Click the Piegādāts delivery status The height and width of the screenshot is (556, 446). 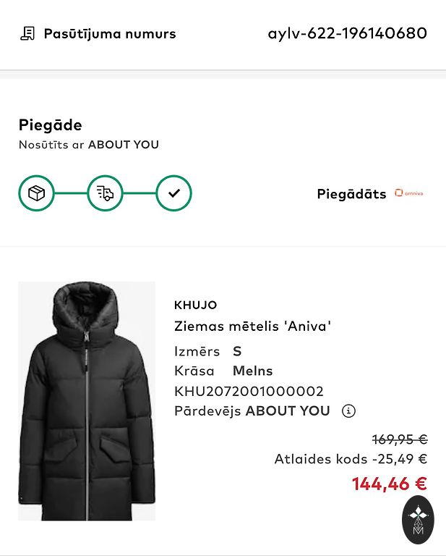pos(351,194)
